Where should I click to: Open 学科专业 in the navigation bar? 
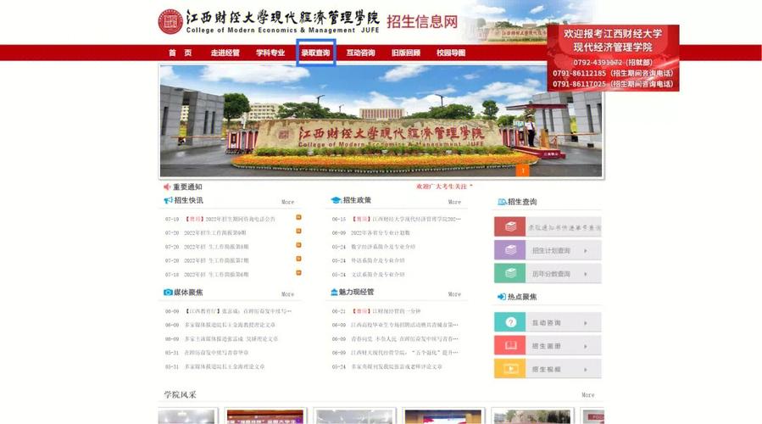pos(270,53)
